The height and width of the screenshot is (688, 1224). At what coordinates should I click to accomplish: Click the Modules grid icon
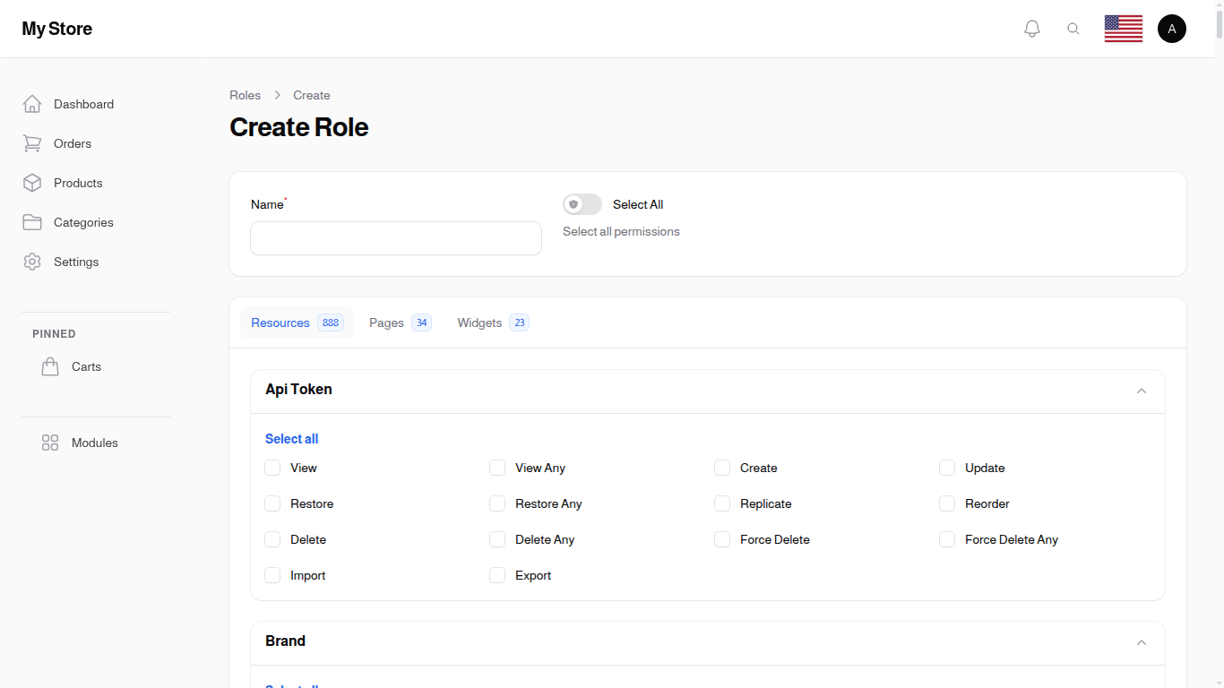50,443
